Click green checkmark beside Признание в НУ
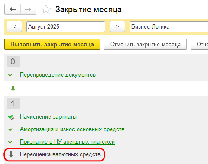The image size is (208, 164). [x=10, y=142]
